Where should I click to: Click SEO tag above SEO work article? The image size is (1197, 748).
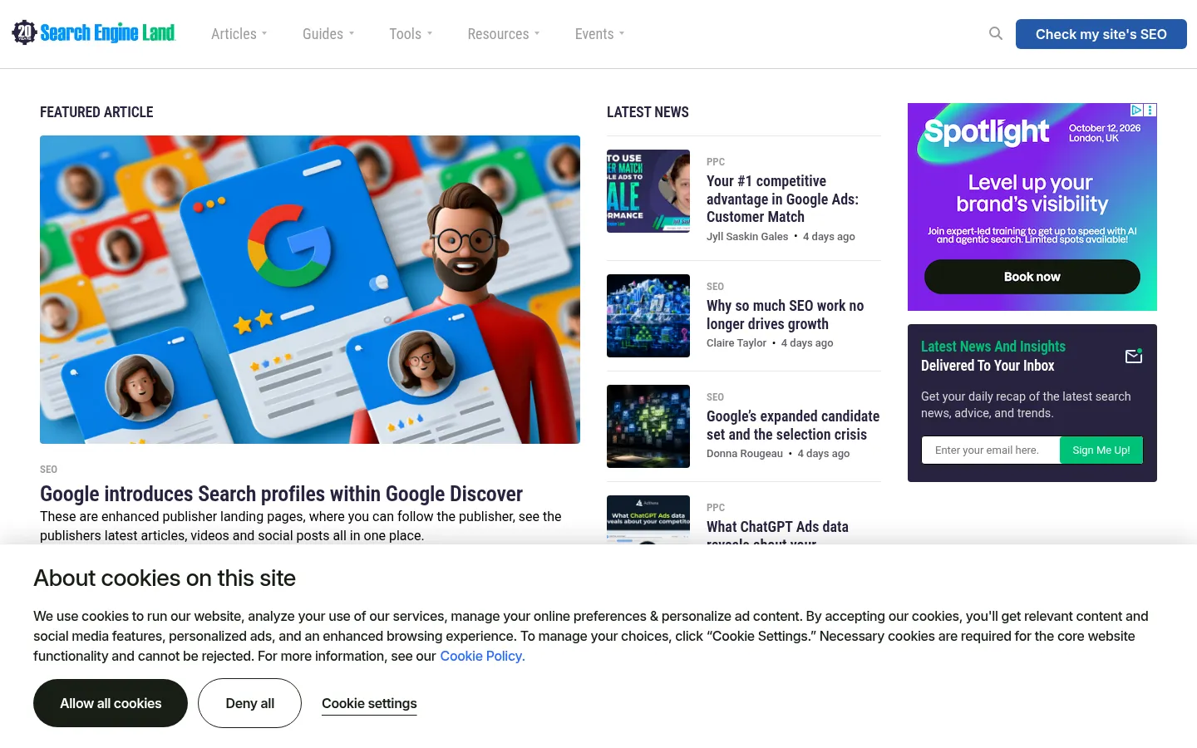(x=715, y=287)
